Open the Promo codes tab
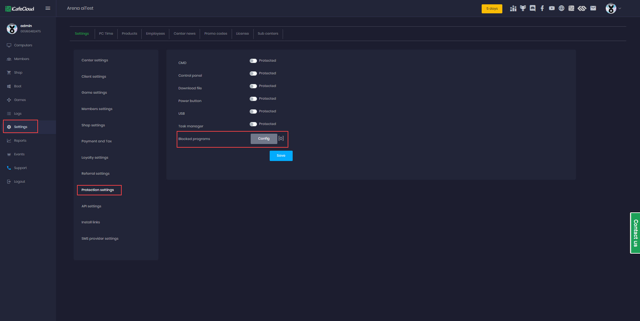 coord(216,34)
